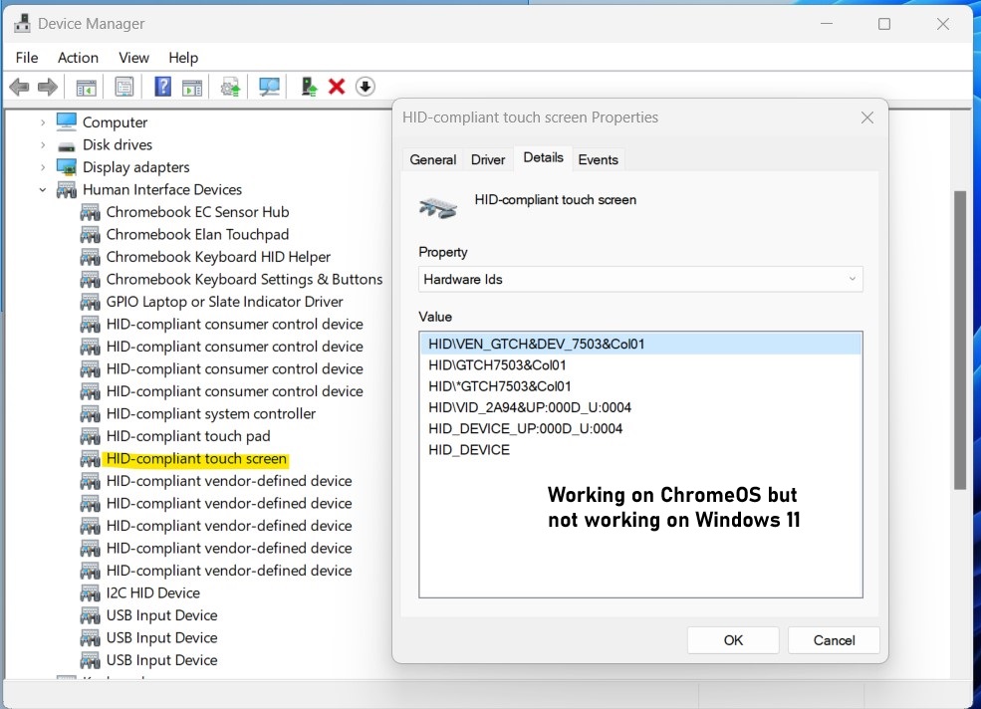The image size is (981, 709).
Task: Collapse the Human Interface Devices node
Action: click(43, 189)
